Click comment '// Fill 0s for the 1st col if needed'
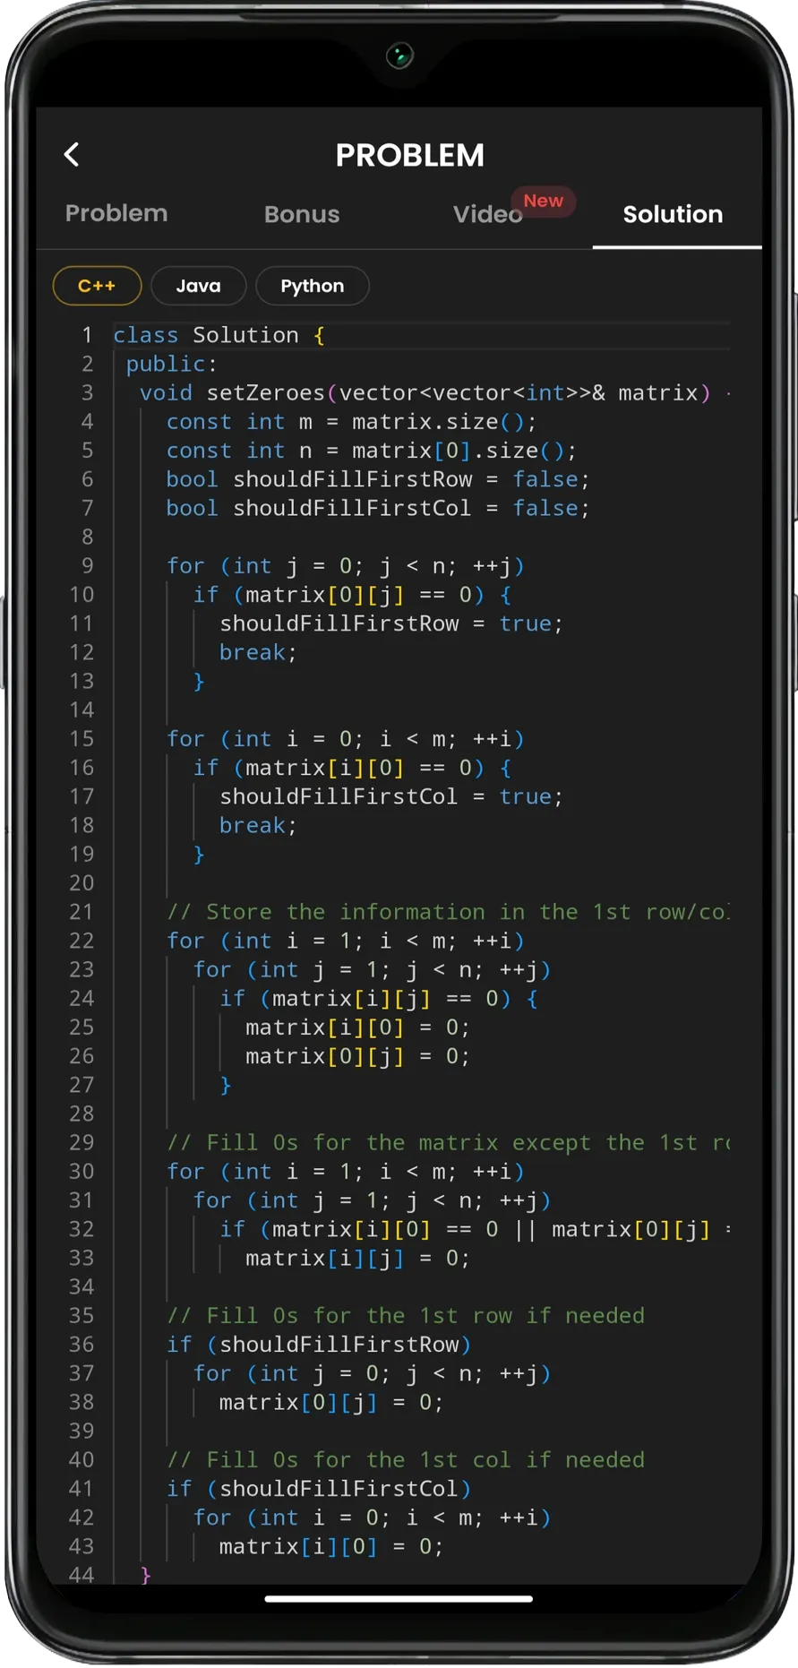This screenshot has width=798, height=1668. click(405, 1459)
